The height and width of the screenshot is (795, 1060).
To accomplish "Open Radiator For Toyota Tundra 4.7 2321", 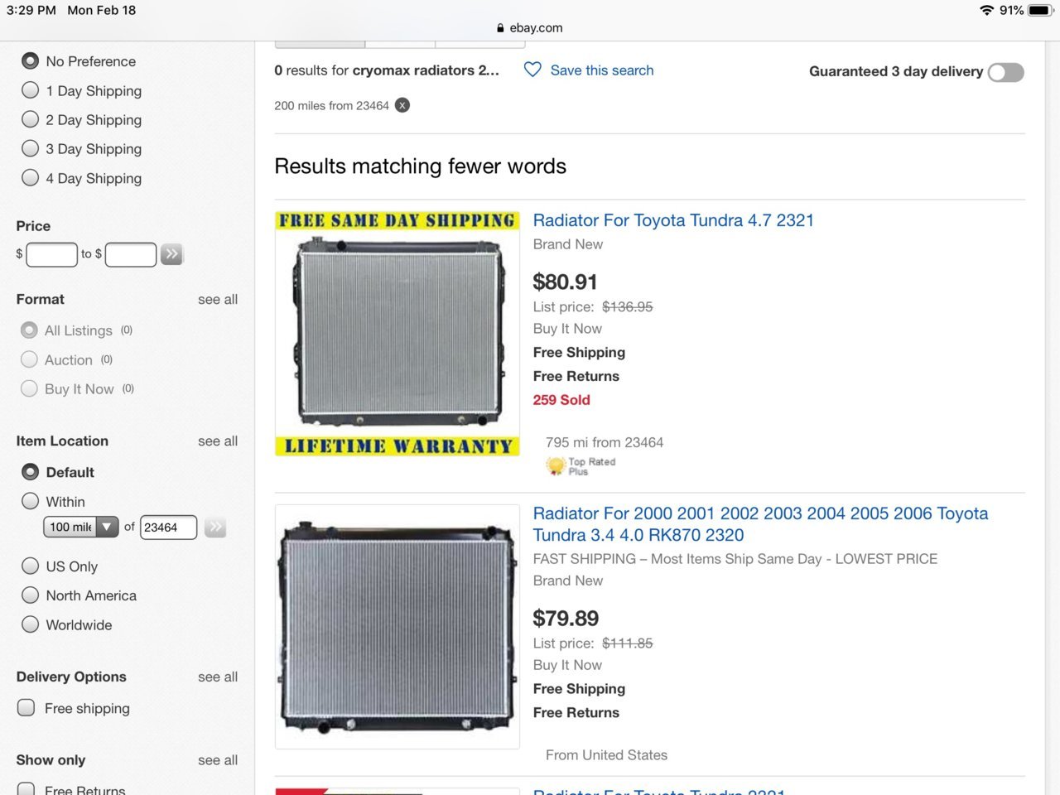I will coord(672,220).
